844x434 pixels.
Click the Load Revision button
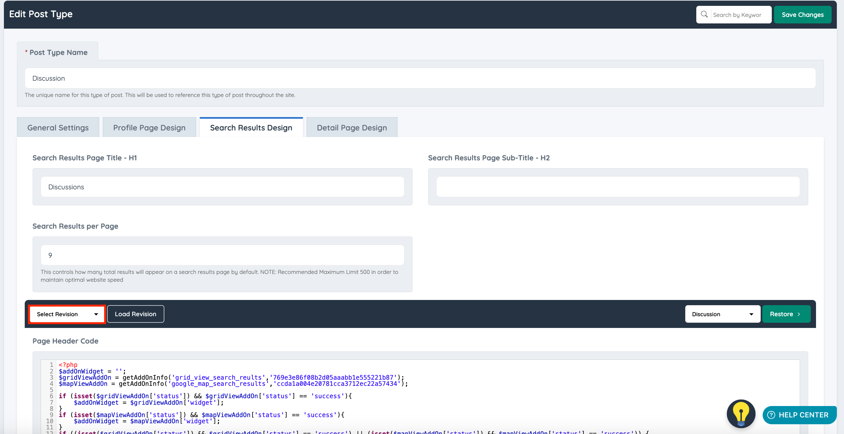click(135, 314)
